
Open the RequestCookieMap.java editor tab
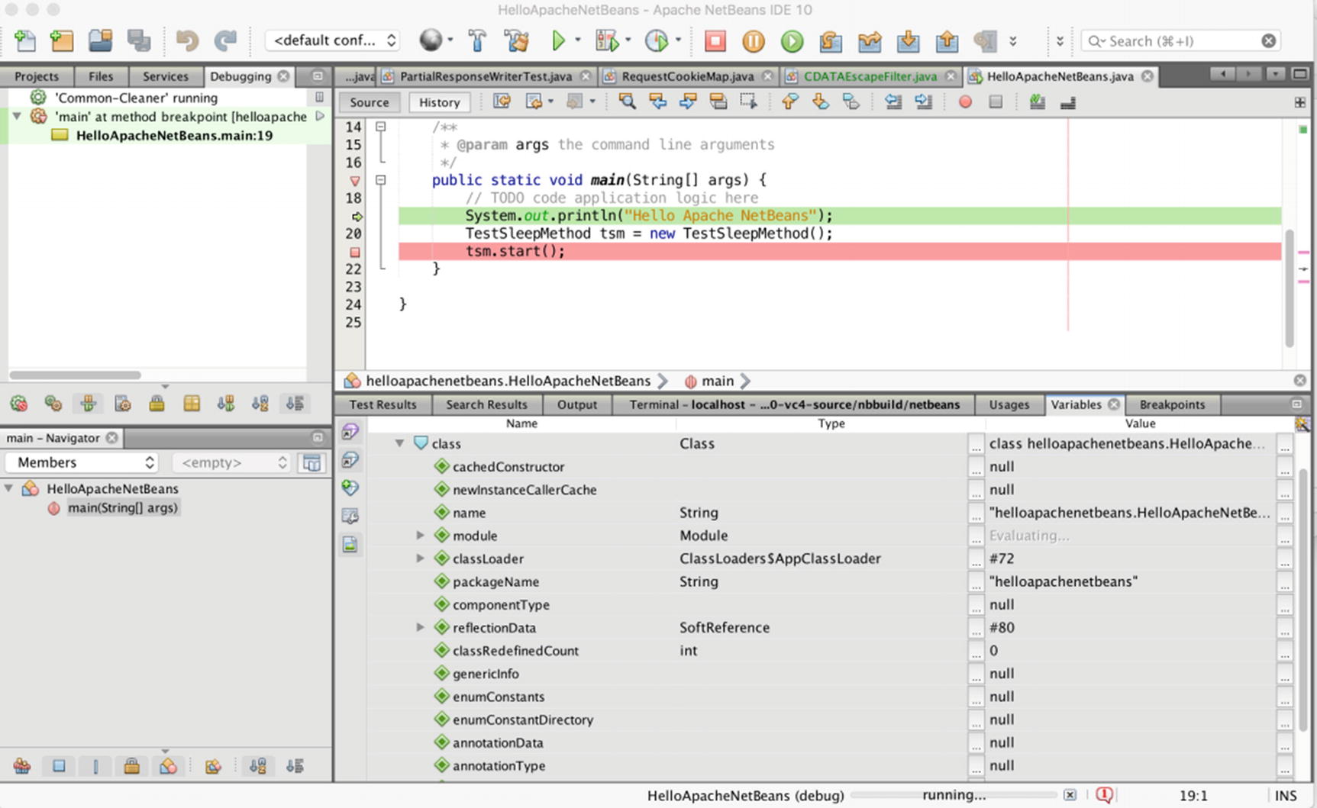[687, 76]
